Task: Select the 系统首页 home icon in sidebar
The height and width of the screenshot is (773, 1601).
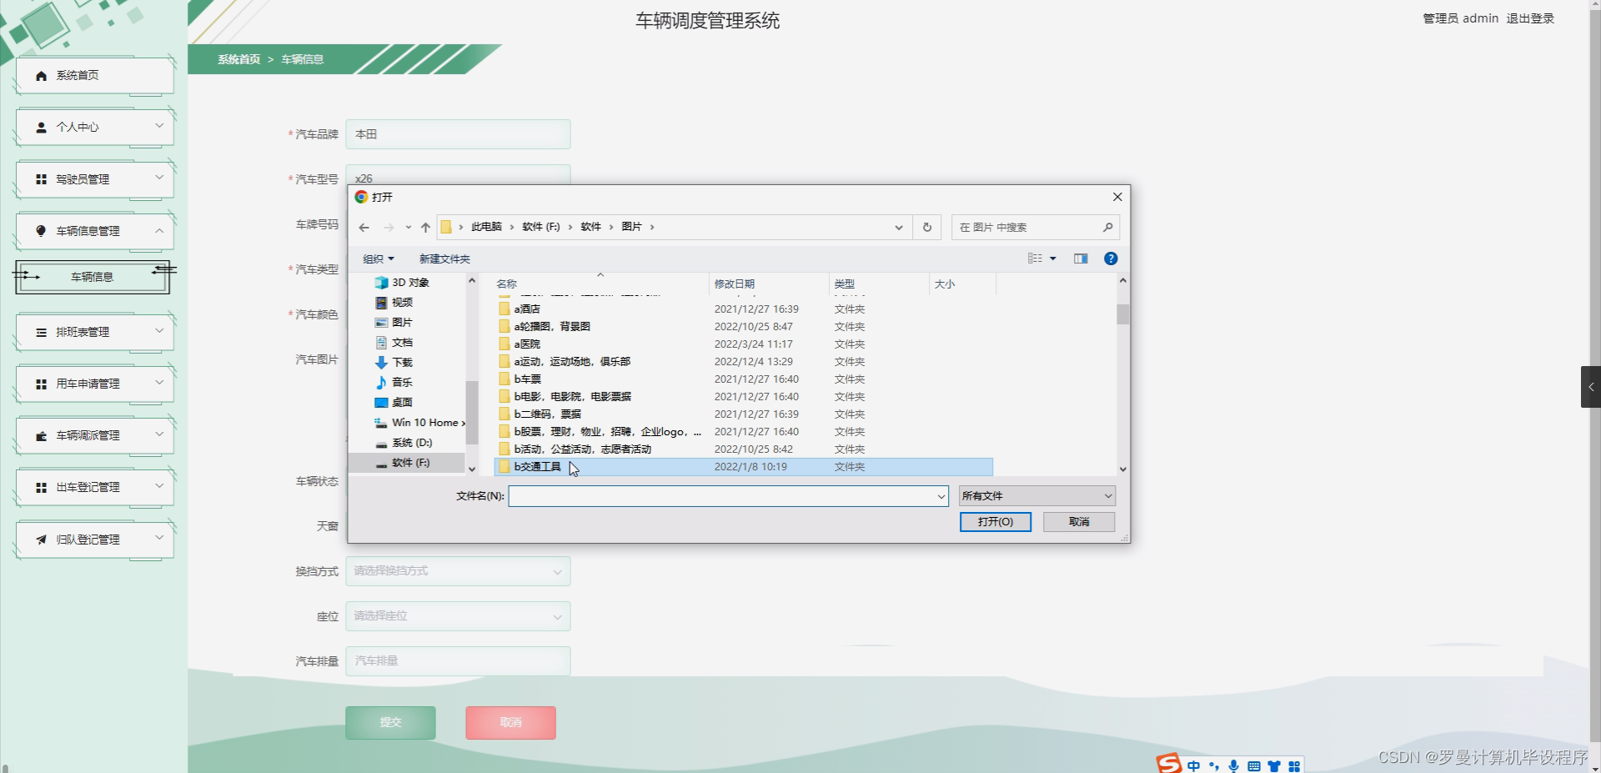Action: pyautogui.click(x=40, y=75)
